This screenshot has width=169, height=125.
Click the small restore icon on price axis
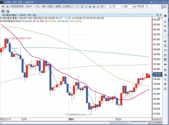pos(159,18)
